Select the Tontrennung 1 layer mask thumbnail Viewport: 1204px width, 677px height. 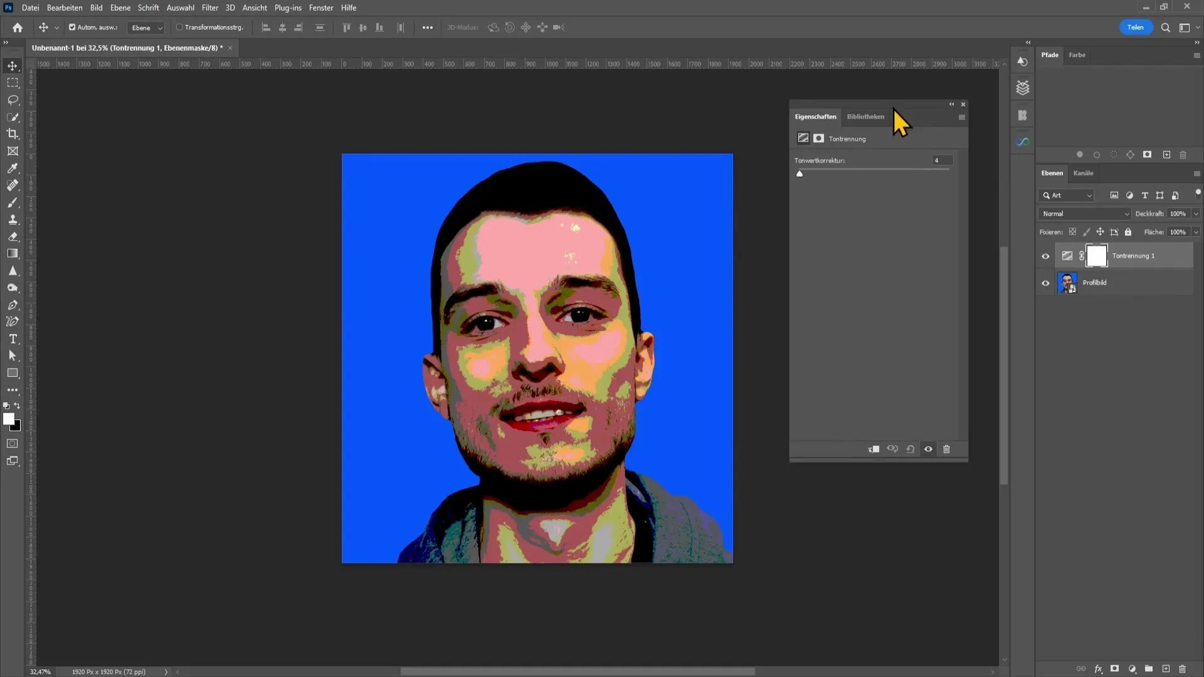(1096, 256)
